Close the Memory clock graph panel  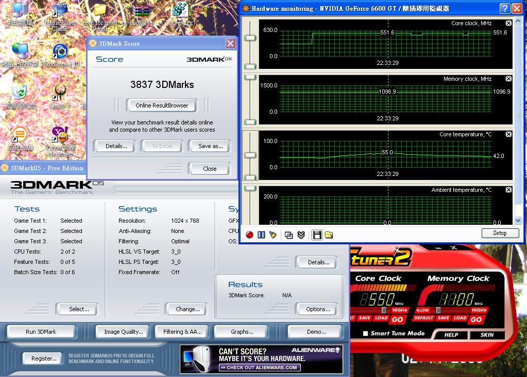click(508, 79)
